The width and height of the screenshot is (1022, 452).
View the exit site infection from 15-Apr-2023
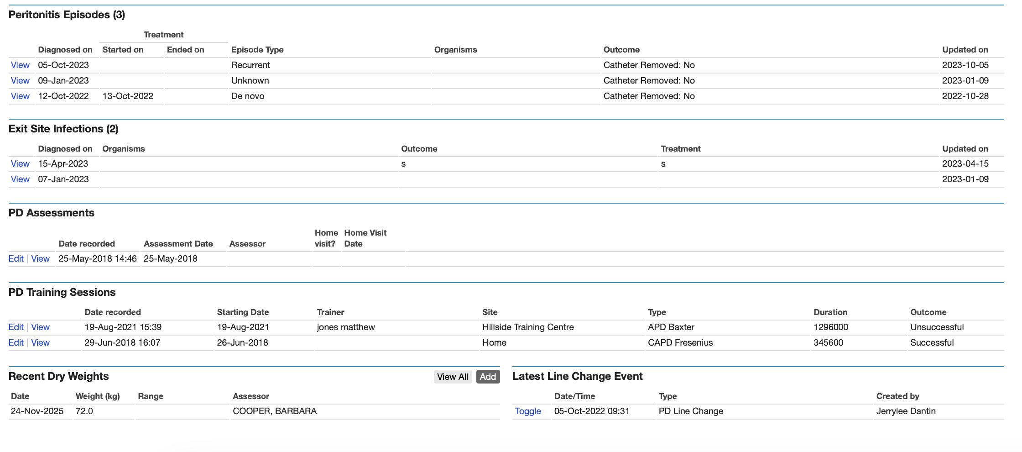20,163
